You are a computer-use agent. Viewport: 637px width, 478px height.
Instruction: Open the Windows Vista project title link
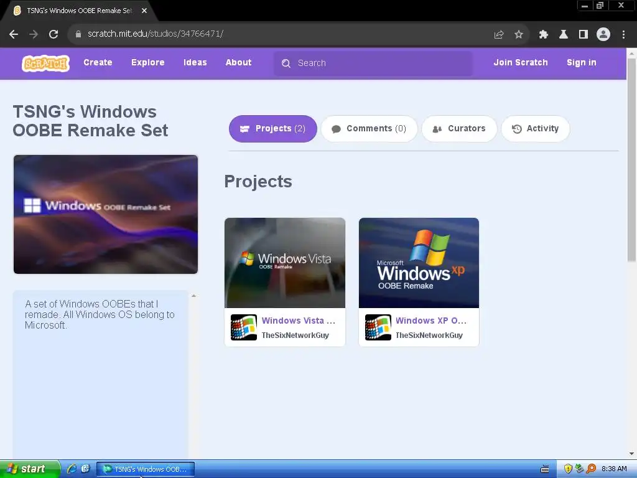click(x=298, y=321)
